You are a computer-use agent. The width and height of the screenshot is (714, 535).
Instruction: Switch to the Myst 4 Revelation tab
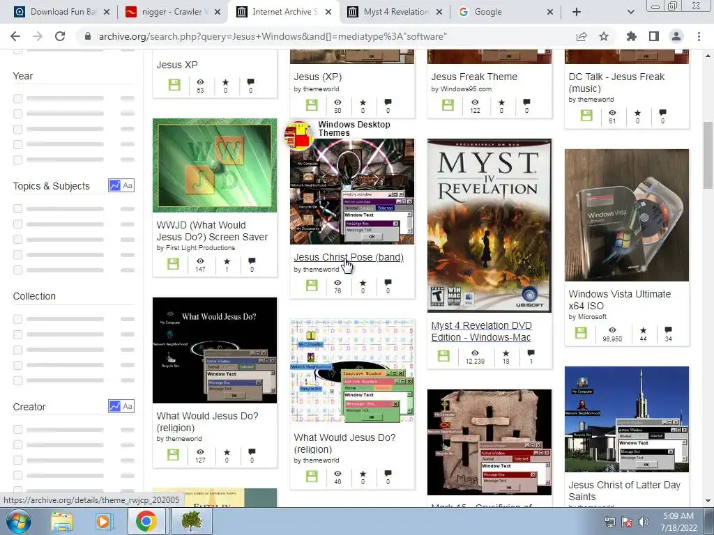(x=395, y=12)
